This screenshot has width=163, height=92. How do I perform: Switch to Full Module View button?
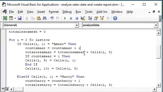coord(7,89)
